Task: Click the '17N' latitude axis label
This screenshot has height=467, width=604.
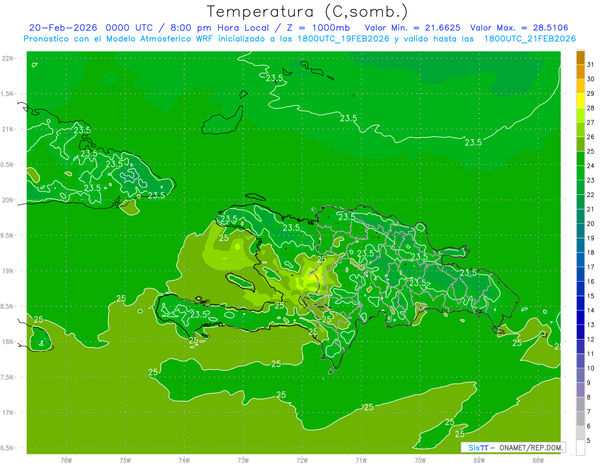Action: pyautogui.click(x=8, y=413)
